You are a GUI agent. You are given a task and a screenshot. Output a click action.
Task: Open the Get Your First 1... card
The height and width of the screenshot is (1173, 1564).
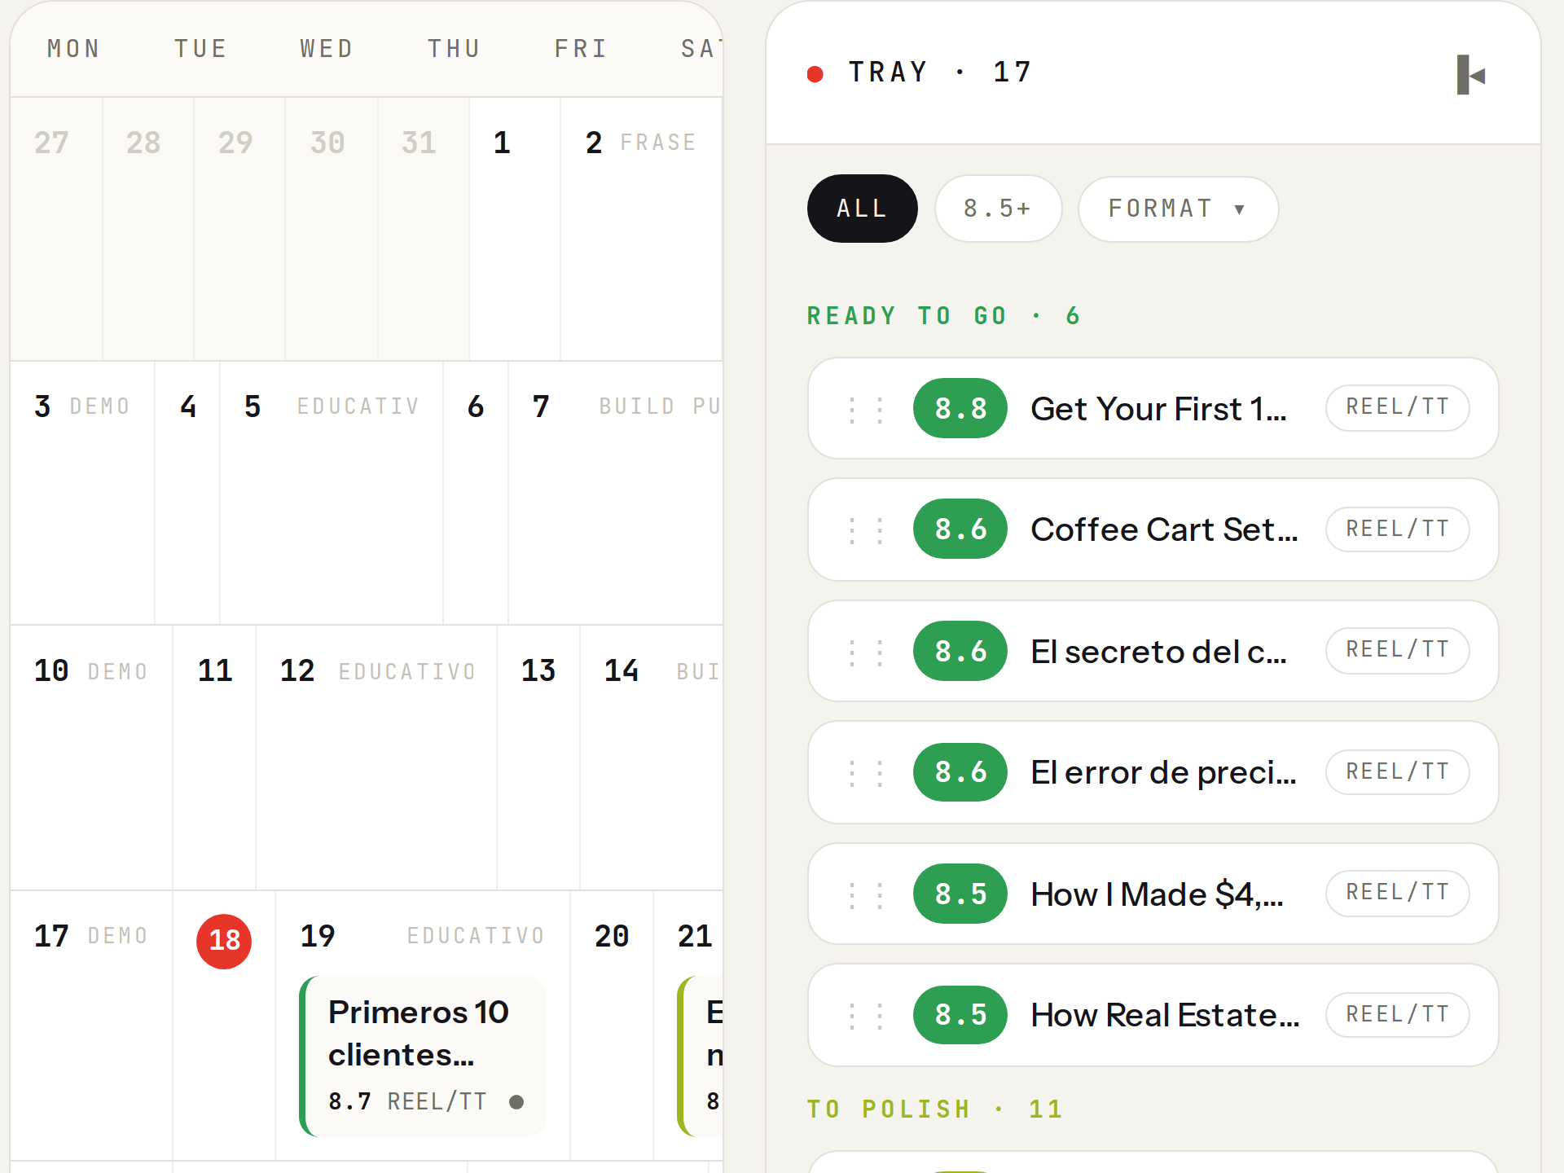[x=1153, y=408]
